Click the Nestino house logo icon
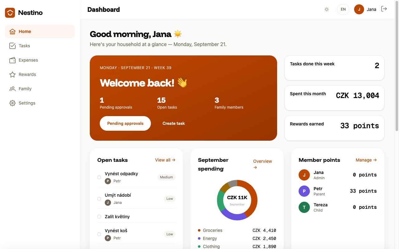The height and width of the screenshot is (249, 399). 10,13
